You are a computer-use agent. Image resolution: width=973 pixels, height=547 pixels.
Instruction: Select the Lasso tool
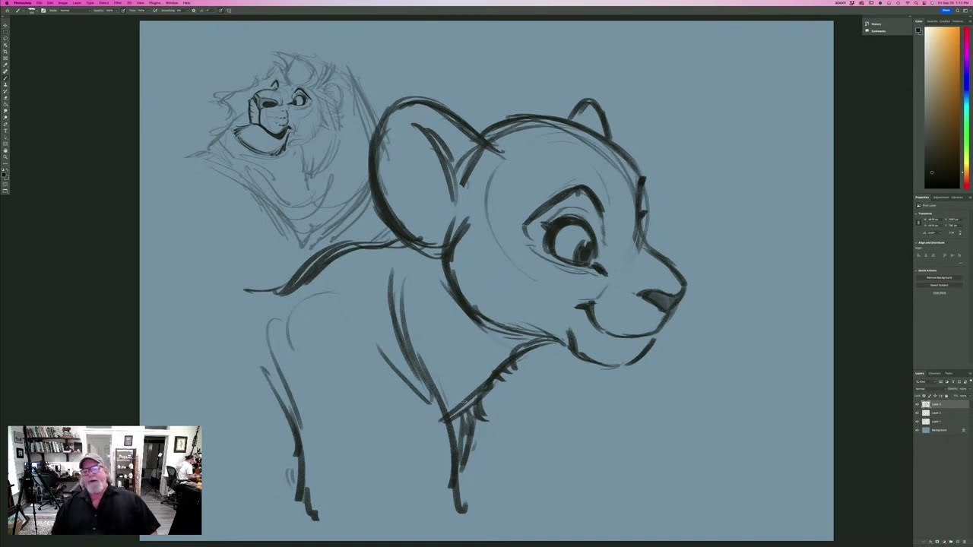point(5,38)
